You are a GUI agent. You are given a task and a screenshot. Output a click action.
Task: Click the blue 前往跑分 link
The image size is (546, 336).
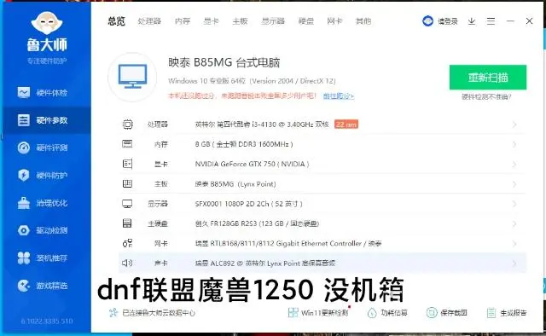point(339,96)
